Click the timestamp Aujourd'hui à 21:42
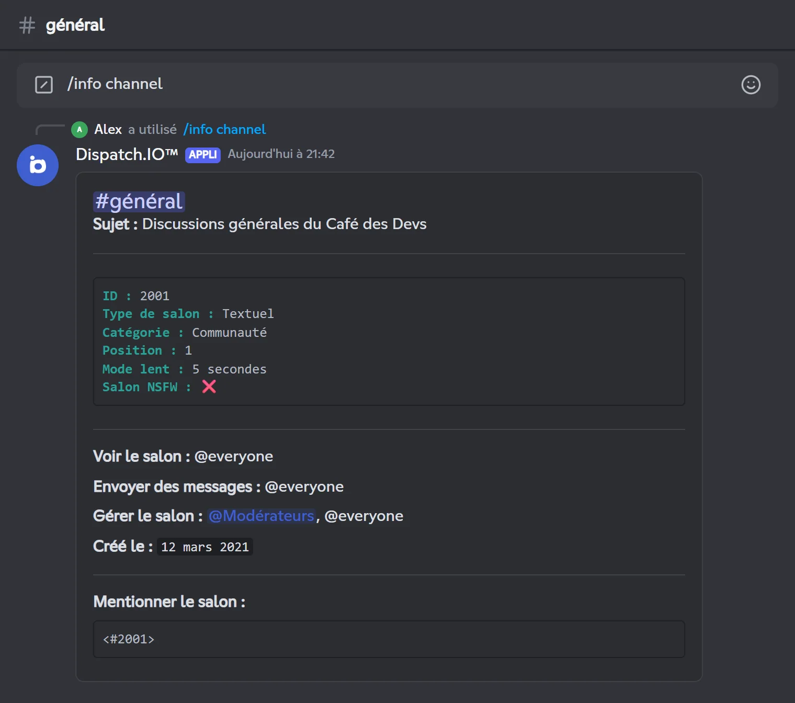The width and height of the screenshot is (795, 703). 281,154
